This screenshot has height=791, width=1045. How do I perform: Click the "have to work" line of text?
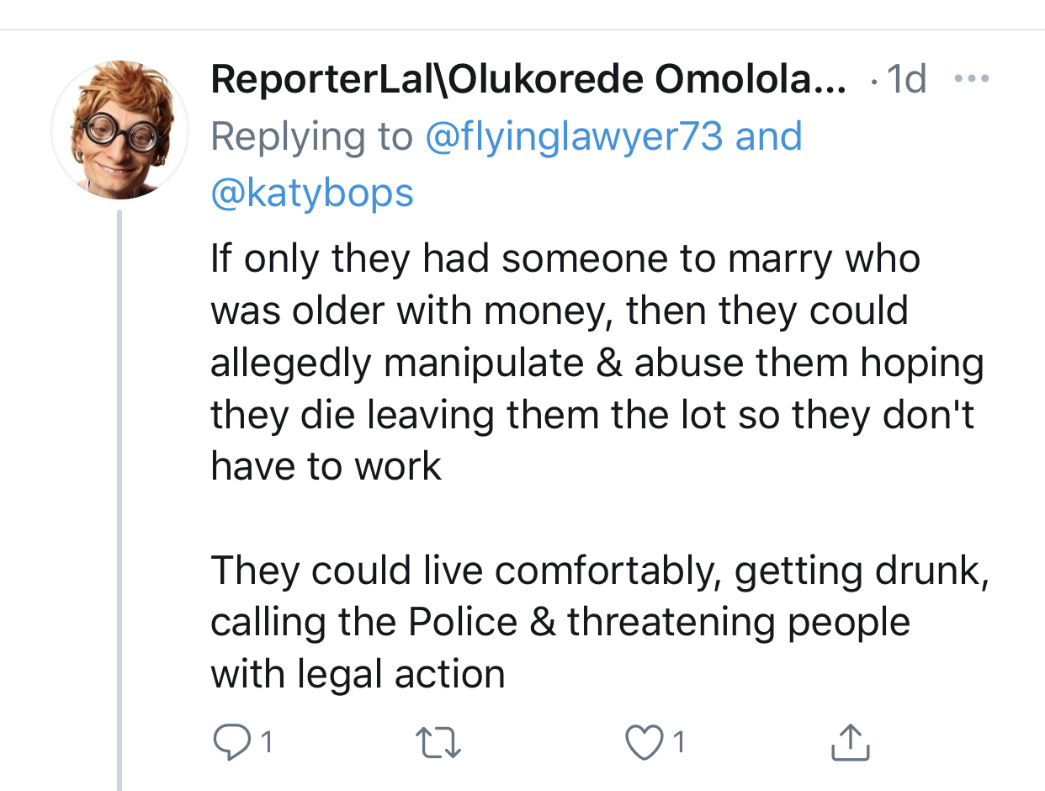click(326, 465)
